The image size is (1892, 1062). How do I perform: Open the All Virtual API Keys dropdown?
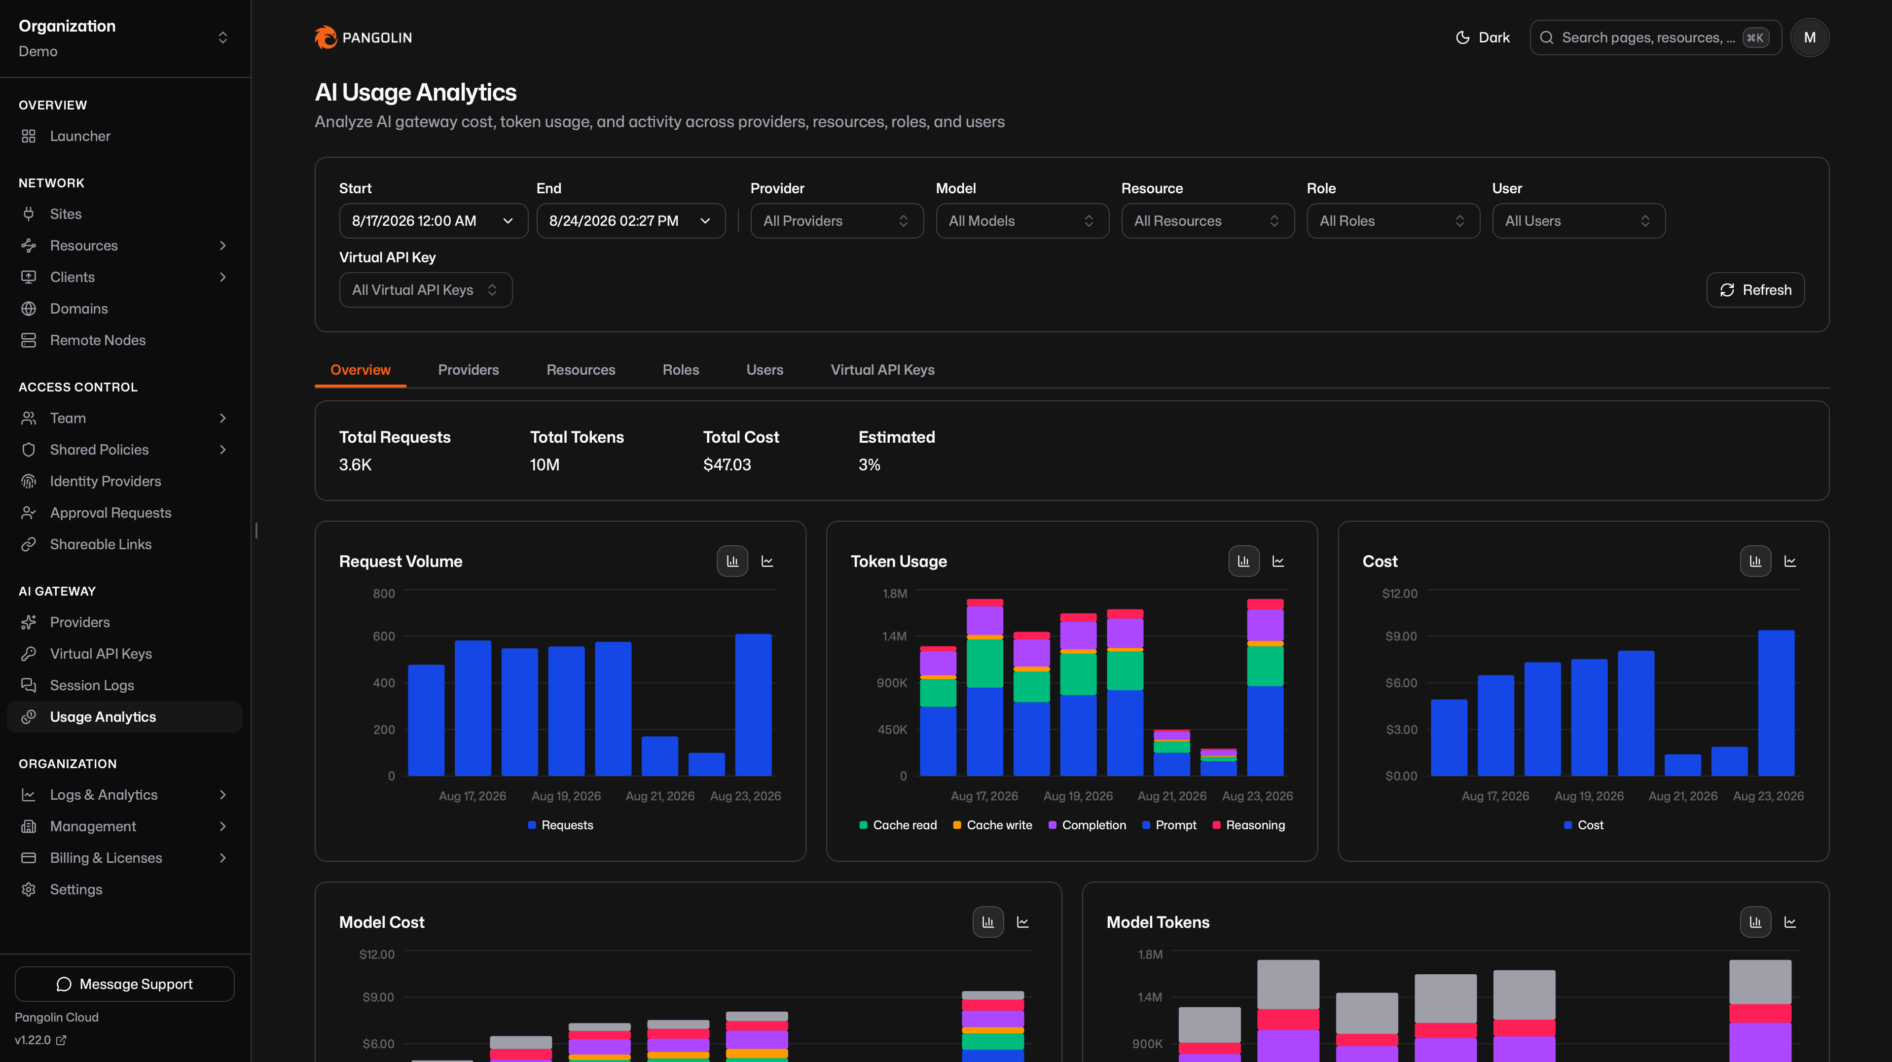pos(425,290)
